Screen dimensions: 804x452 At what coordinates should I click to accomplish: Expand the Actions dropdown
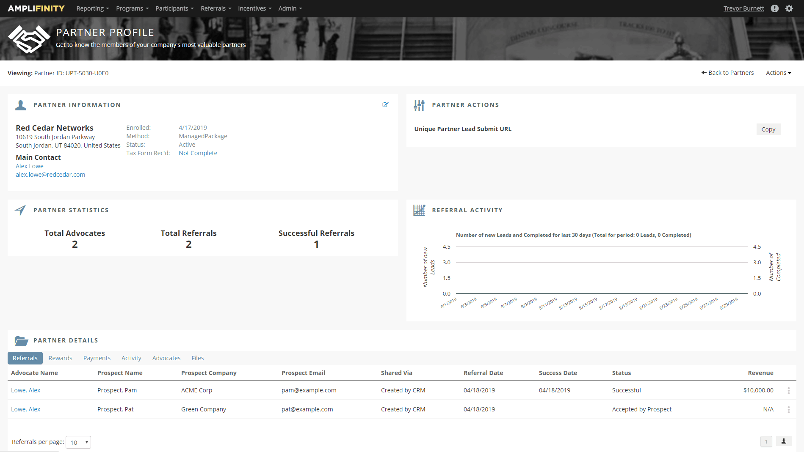[778, 73]
